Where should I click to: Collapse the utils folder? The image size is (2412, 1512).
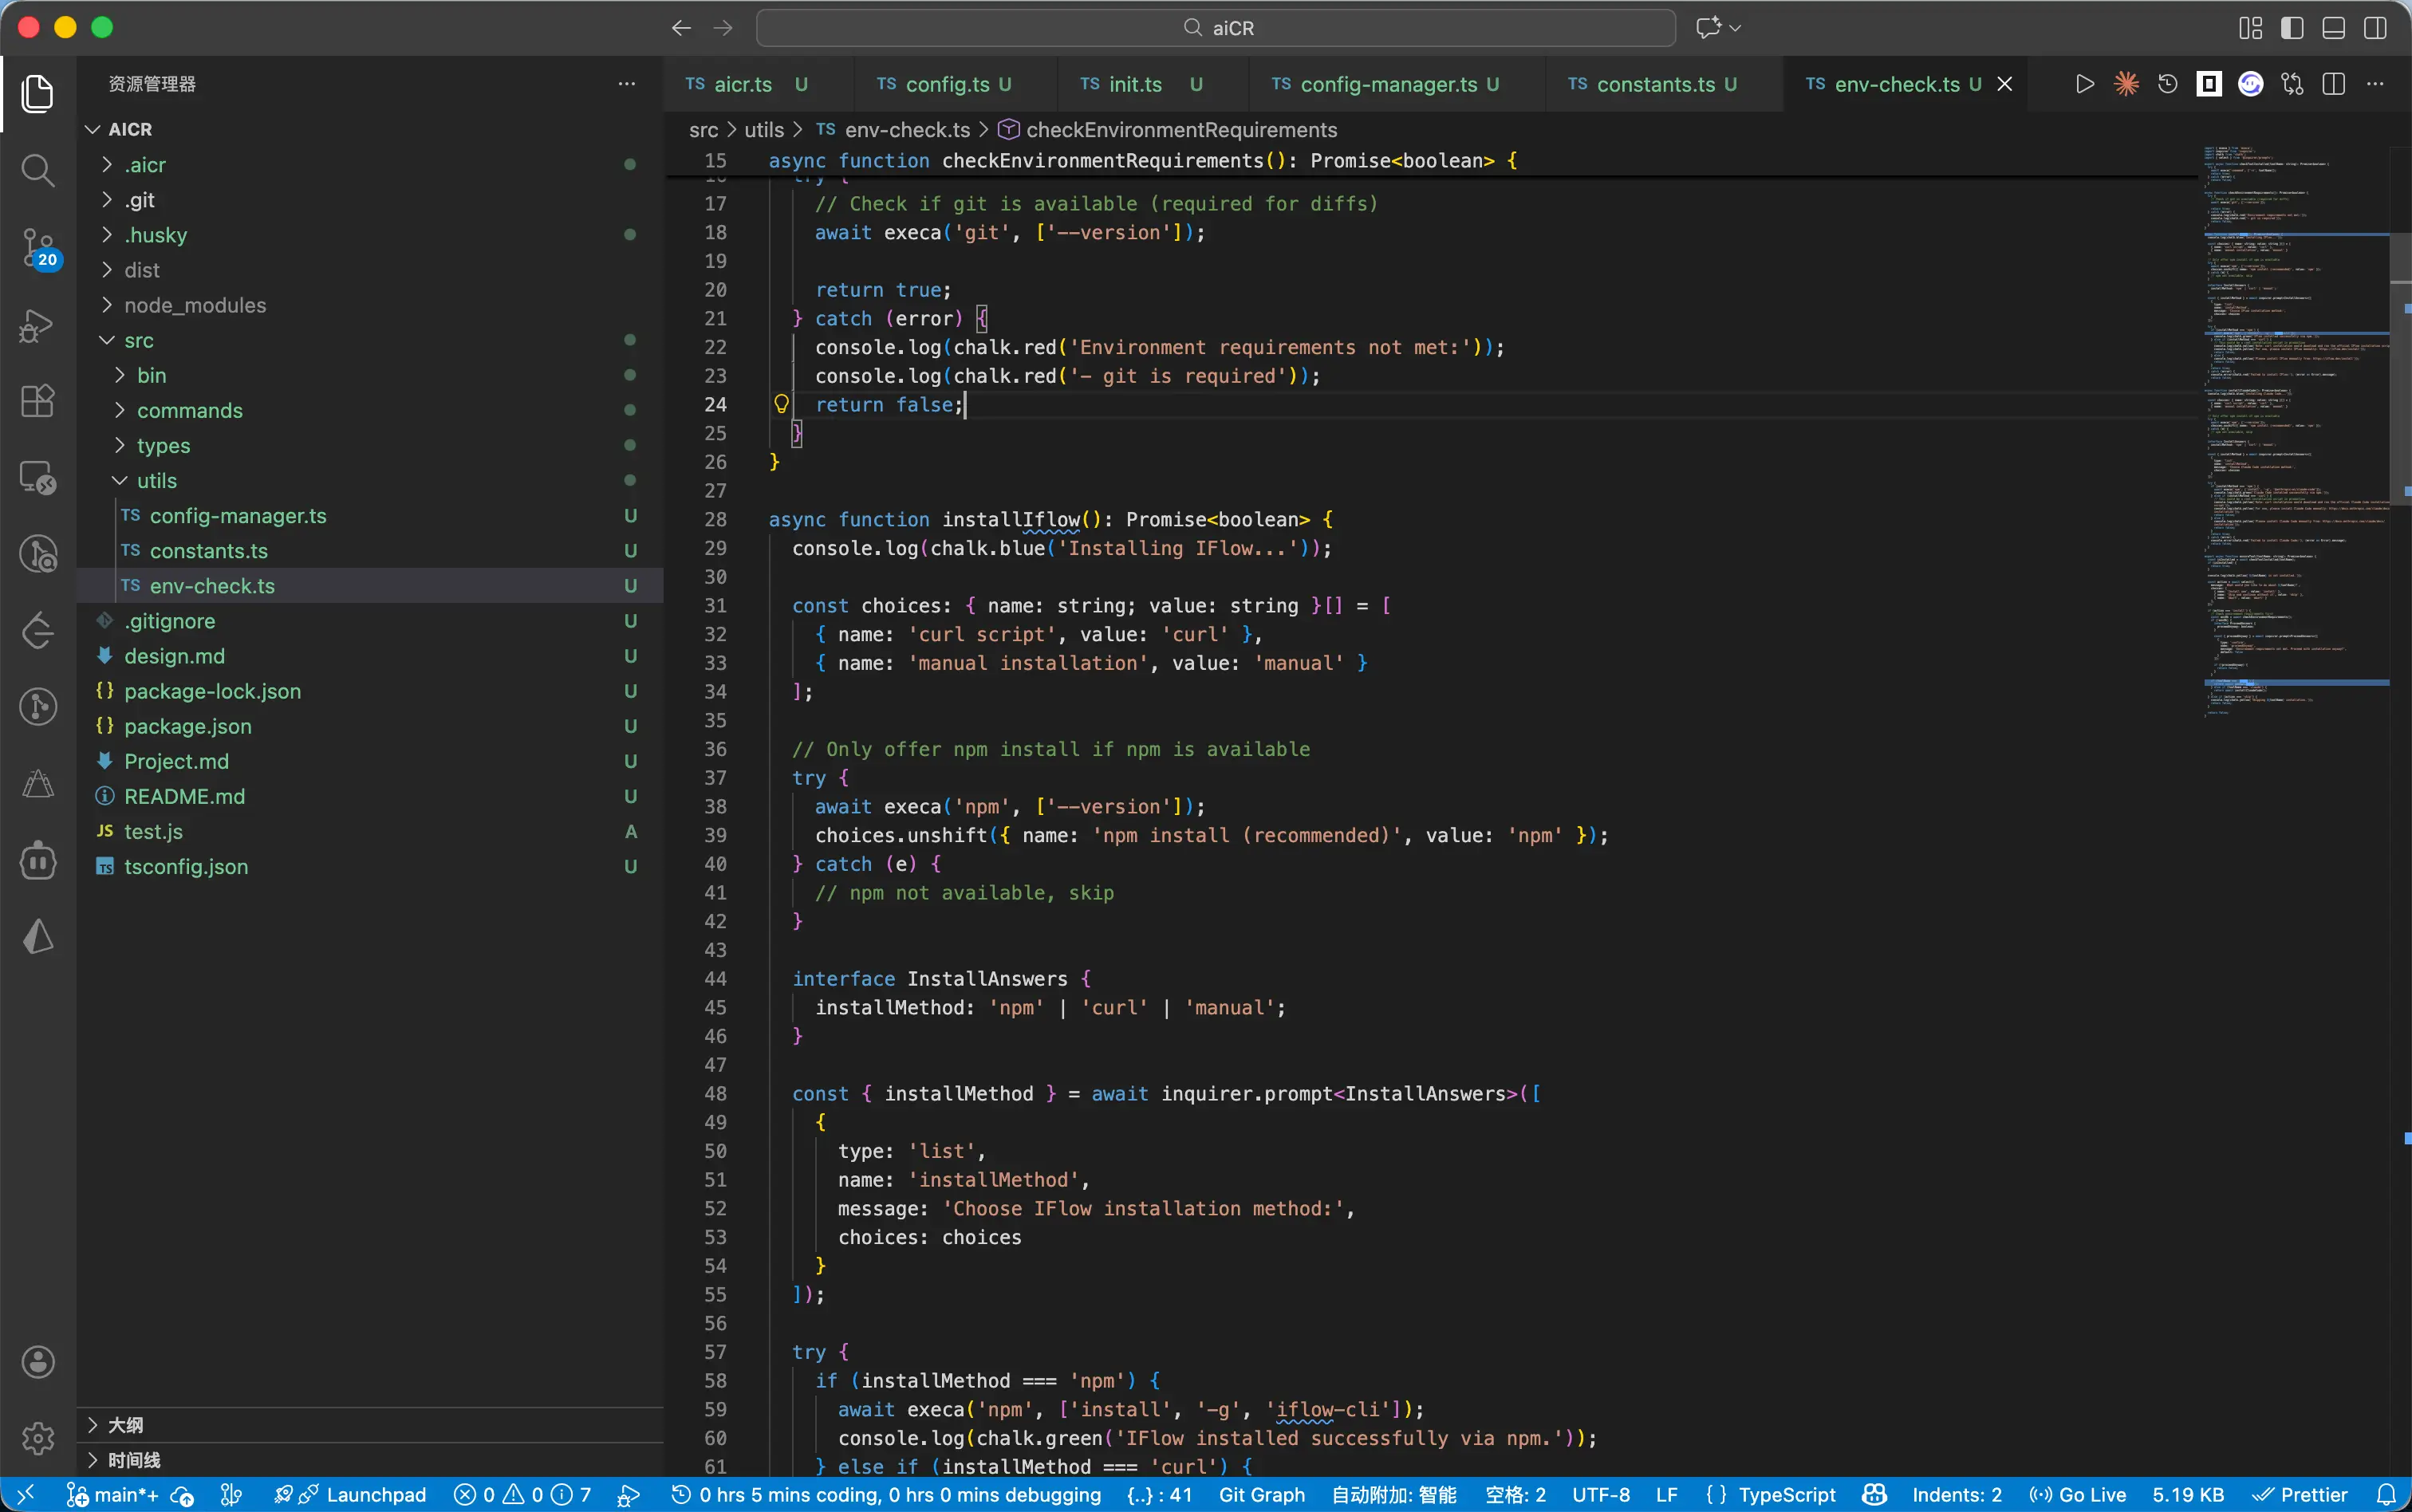[x=157, y=480]
